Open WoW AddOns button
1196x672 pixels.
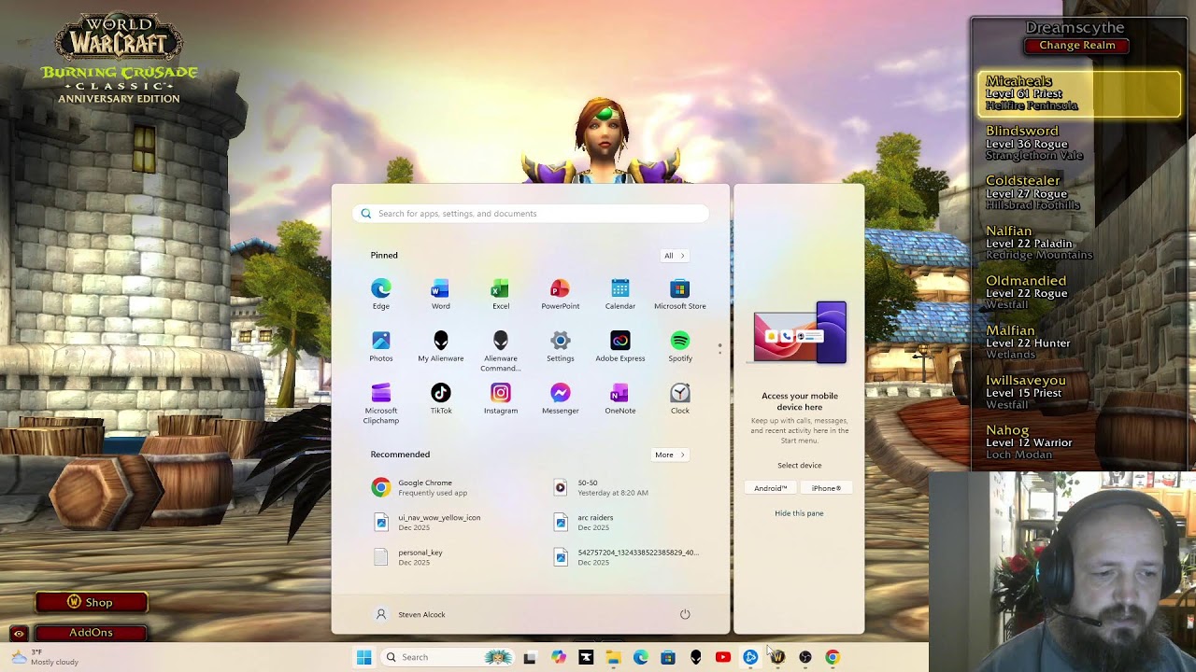point(91,633)
